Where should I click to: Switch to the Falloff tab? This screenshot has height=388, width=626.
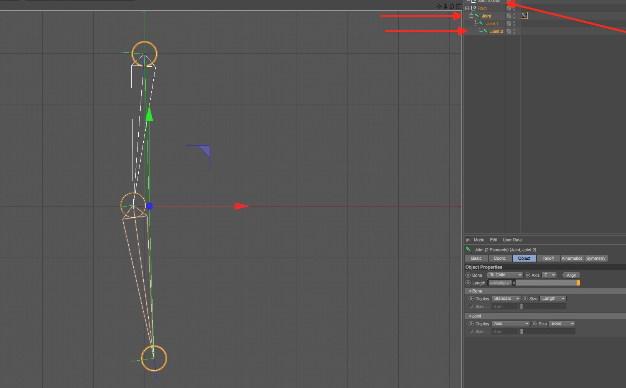pyautogui.click(x=548, y=259)
